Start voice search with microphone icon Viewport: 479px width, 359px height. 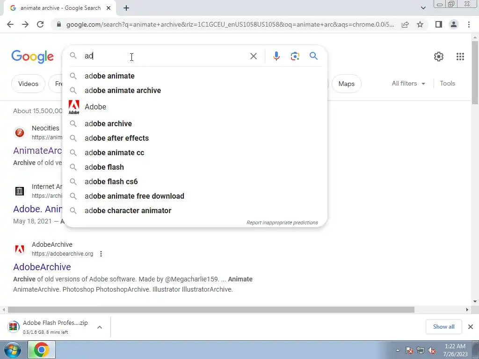276,56
